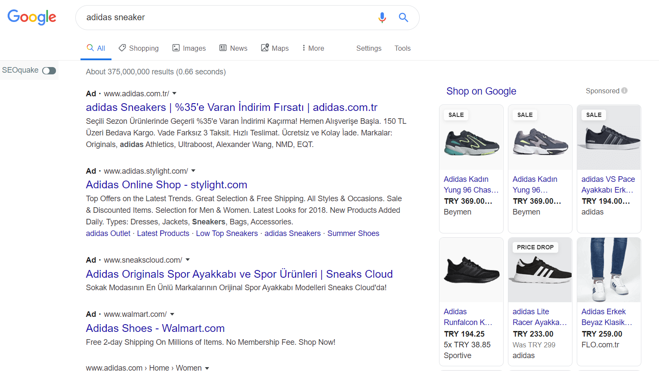The width and height of the screenshot is (659, 371).
Task: Click About 375,000,000 results text
Action: [x=156, y=72]
